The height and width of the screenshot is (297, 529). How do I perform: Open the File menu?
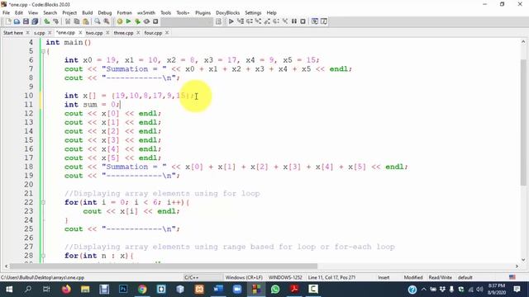(x=6, y=13)
